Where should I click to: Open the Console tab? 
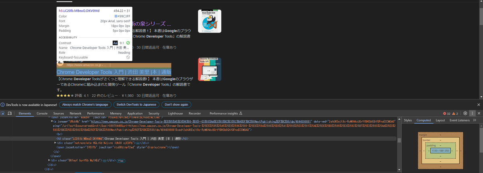click(x=42, y=114)
